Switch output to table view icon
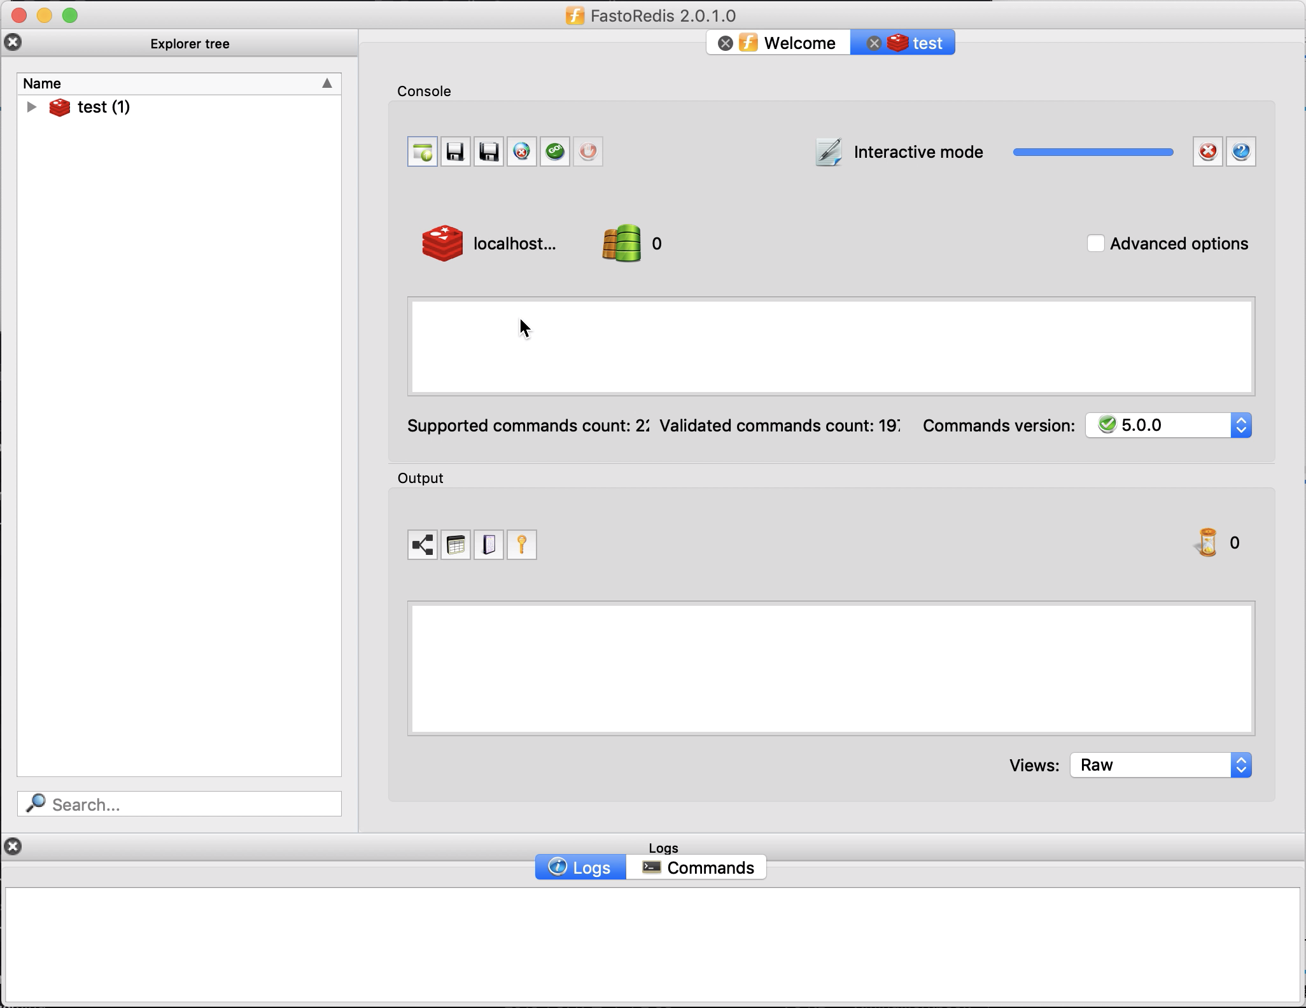The width and height of the screenshot is (1306, 1008). (x=456, y=545)
